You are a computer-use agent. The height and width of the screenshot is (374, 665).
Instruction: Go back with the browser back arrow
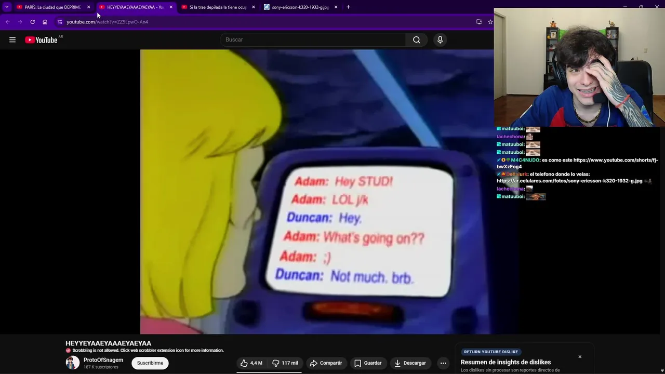tap(7, 22)
